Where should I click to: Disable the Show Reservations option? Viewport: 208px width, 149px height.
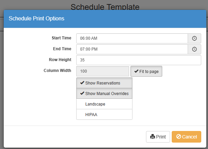point(104,83)
